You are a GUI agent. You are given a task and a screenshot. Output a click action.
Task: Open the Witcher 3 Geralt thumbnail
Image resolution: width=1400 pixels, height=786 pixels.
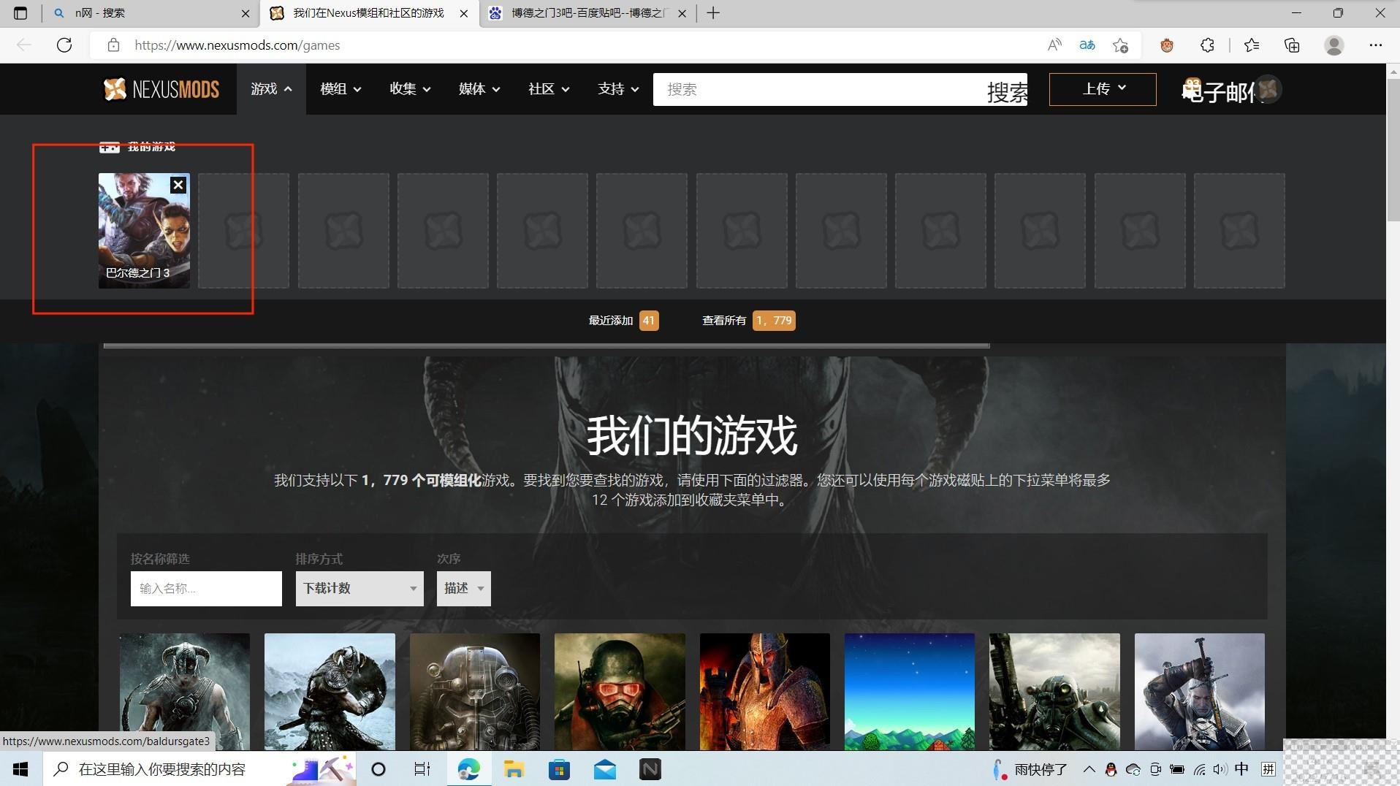tap(1200, 692)
